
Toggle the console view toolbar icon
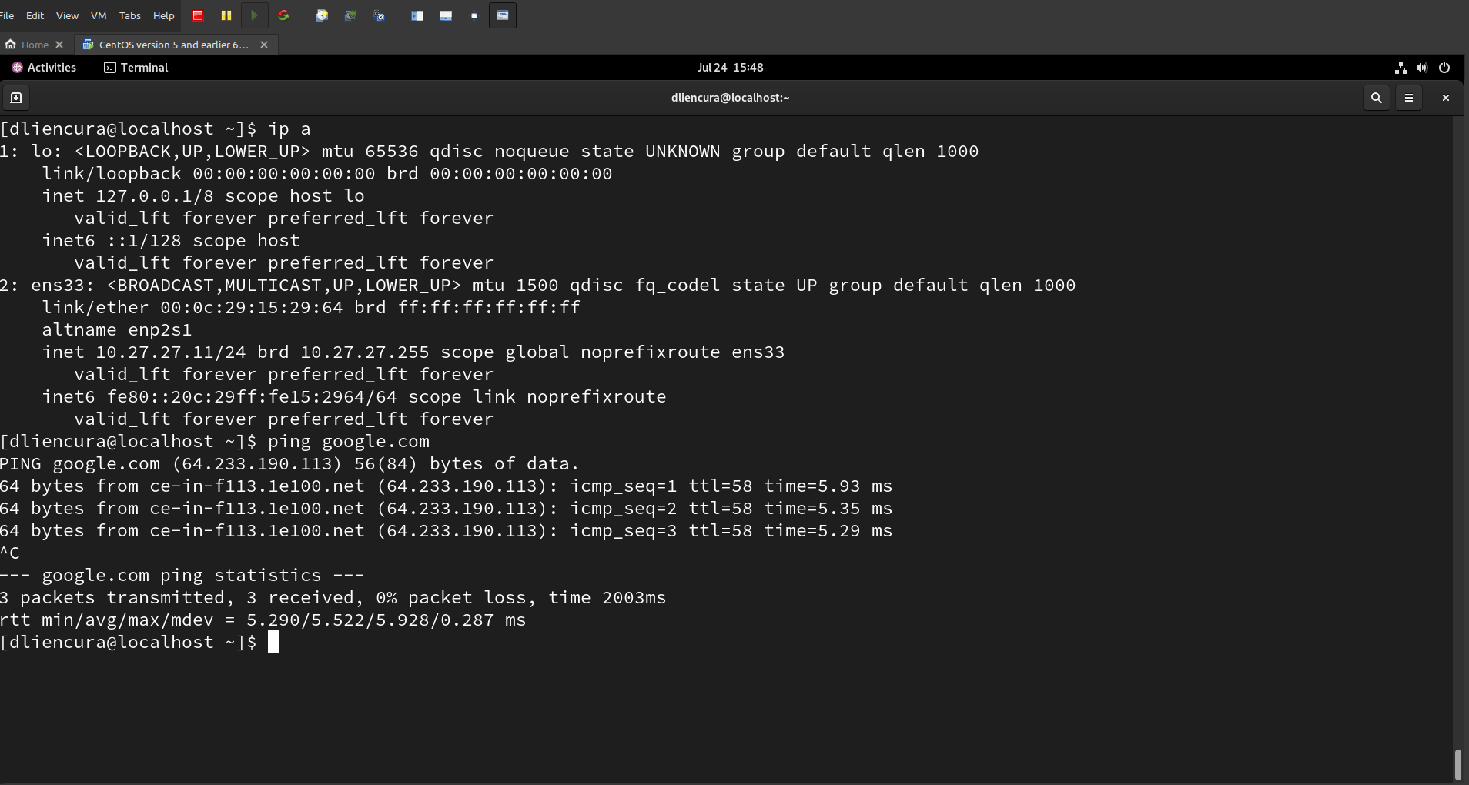[503, 15]
